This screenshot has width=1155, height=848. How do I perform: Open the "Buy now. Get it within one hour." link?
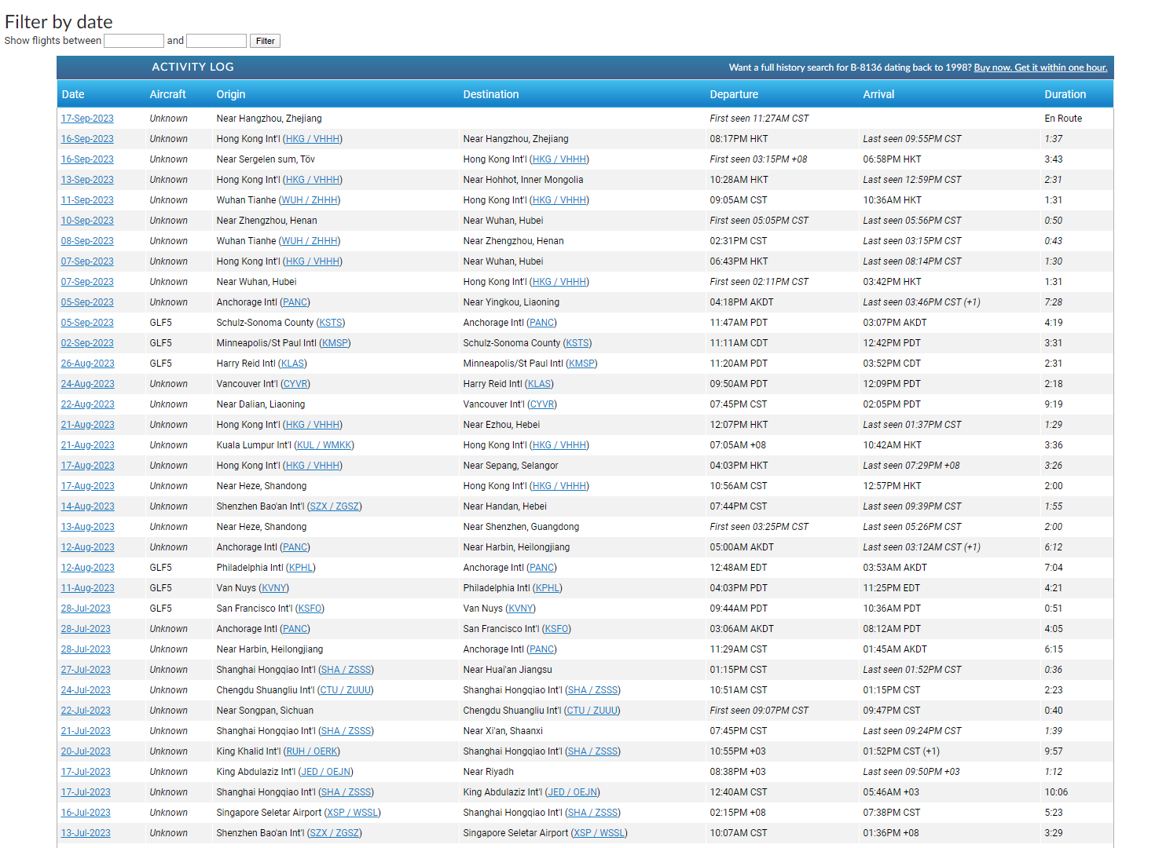click(x=1040, y=68)
